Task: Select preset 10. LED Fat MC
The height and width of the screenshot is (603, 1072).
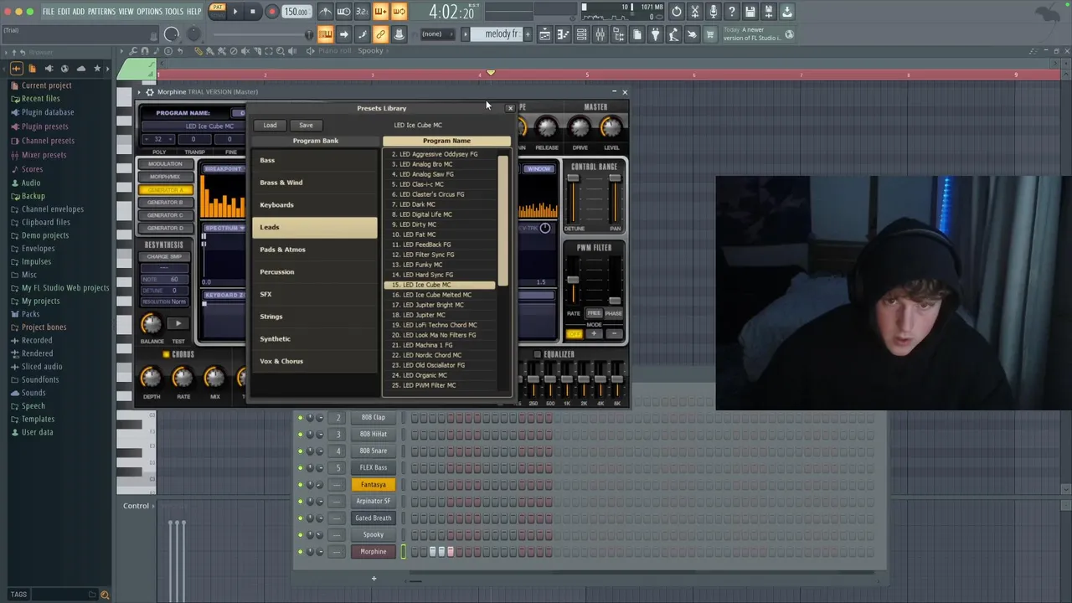Action: (441, 234)
